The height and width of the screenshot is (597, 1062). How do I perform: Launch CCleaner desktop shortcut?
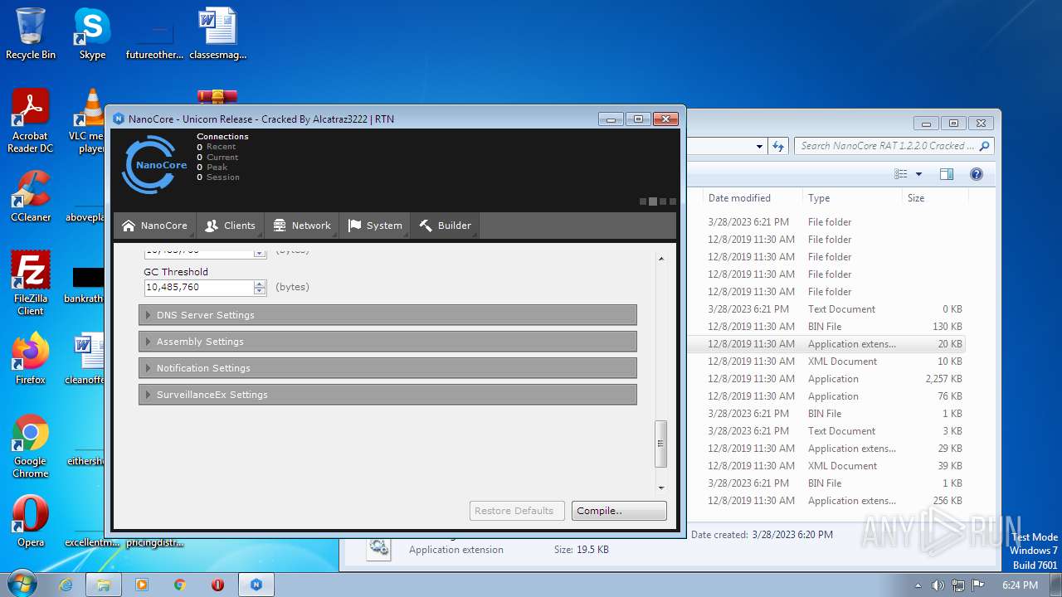pyautogui.click(x=31, y=196)
